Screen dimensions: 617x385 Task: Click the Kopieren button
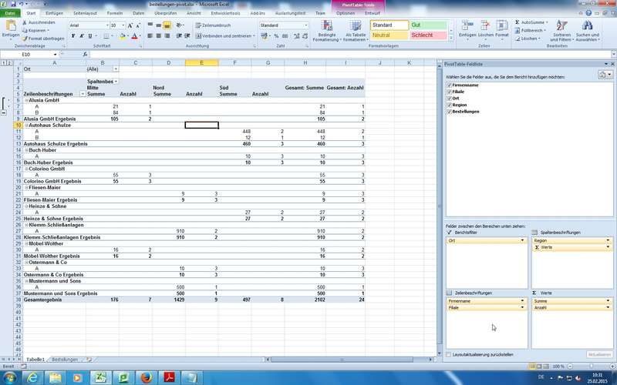coord(35,31)
